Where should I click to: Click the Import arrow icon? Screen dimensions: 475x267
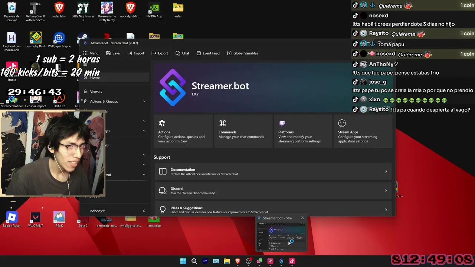[x=130, y=53]
